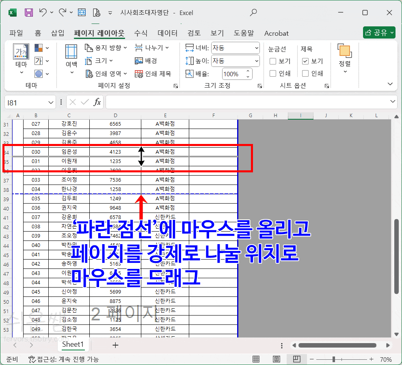Image resolution: width=402 pixels, height=365 pixels.
Task: Add a new sheet with plus button
Action: coord(115,345)
